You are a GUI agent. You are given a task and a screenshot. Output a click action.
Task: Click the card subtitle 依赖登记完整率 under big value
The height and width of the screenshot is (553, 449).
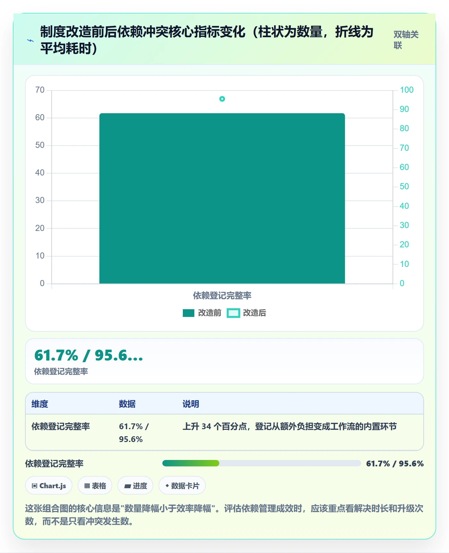tap(61, 371)
